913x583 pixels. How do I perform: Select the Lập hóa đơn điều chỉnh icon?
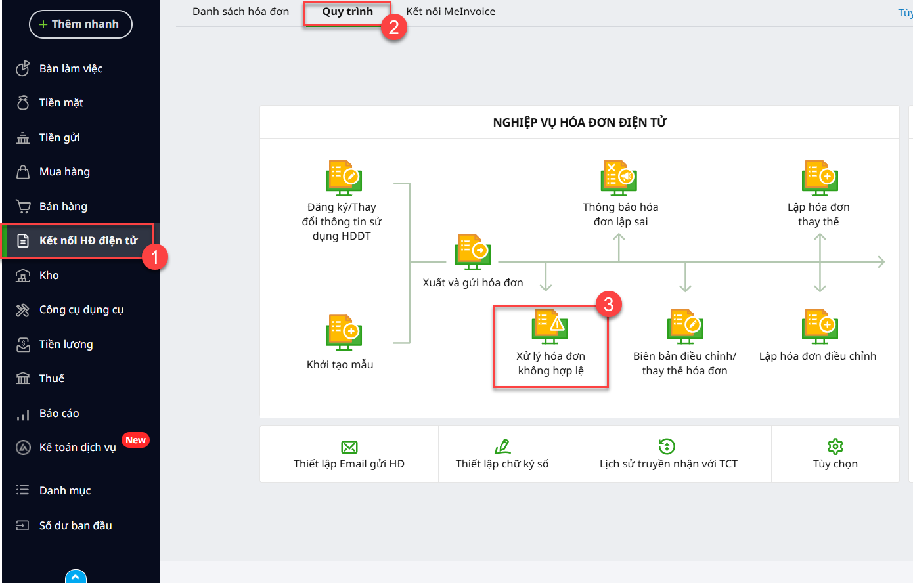point(819,326)
